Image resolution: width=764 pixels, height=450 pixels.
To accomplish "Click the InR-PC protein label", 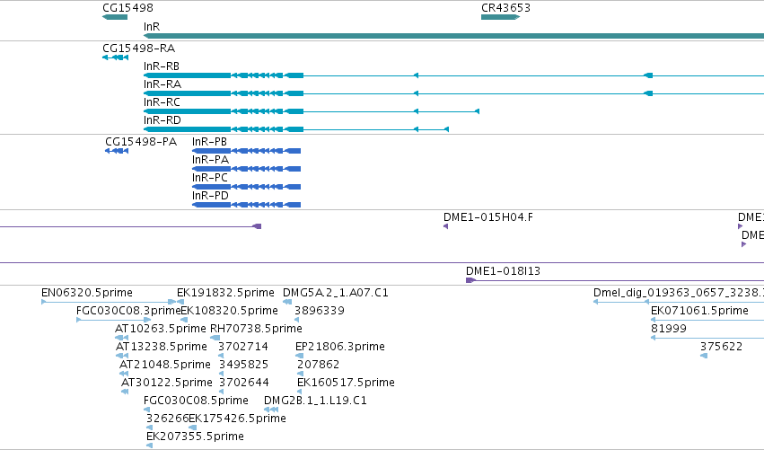I will pyautogui.click(x=210, y=178).
